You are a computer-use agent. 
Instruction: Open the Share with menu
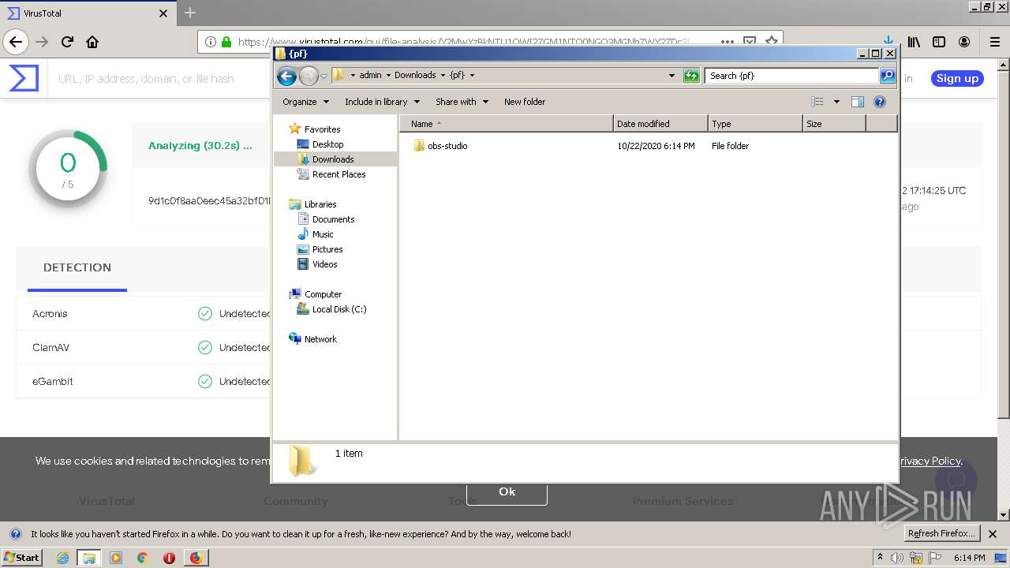pyautogui.click(x=462, y=102)
